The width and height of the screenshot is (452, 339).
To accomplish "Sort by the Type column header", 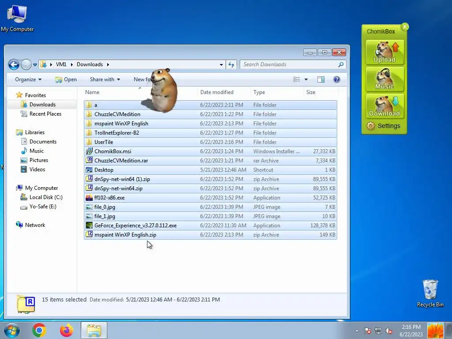I will click(277, 92).
